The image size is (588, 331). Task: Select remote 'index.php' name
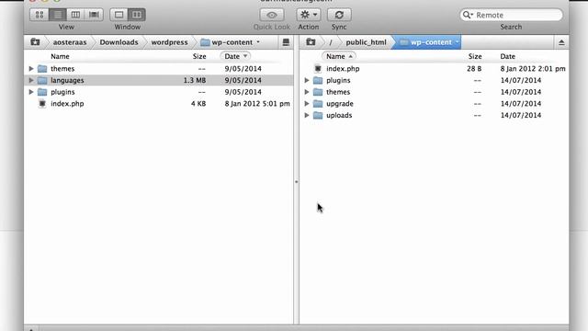(343, 69)
